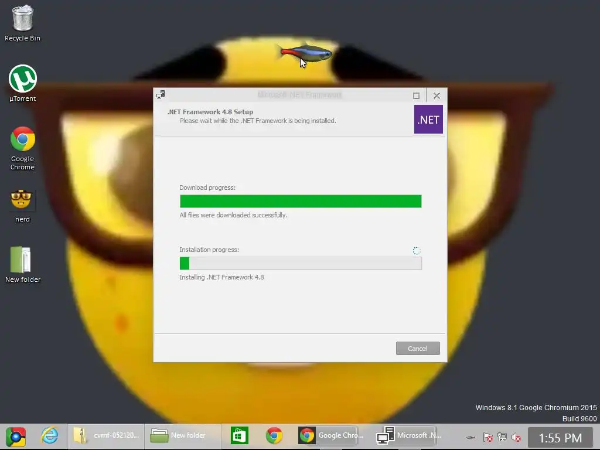Click the purple .NET logo
Image resolution: width=600 pixels, height=450 pixels.
(x=428, y=120)
